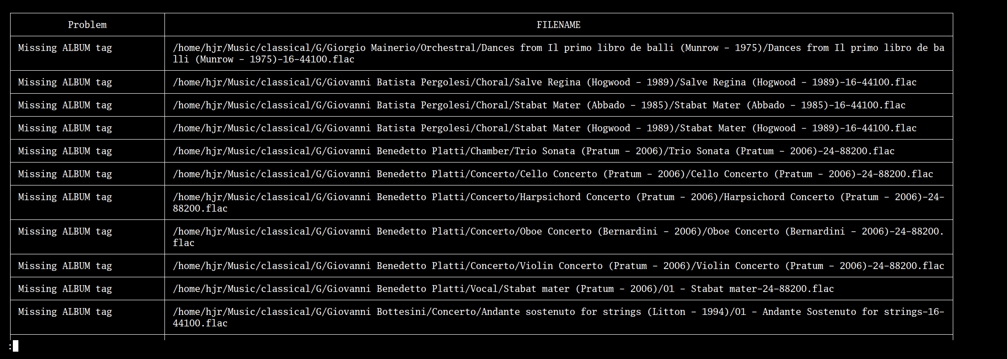Click Missing ALBUM tag in the Giorgio Mainerio row

point(65,48)
